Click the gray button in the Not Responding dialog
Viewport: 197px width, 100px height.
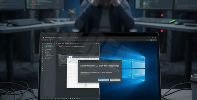(x=115, y=80)
